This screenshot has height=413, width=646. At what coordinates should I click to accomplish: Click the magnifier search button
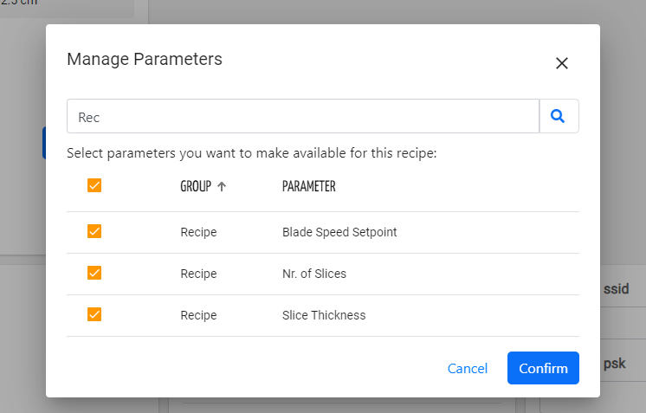click(559, 116)
